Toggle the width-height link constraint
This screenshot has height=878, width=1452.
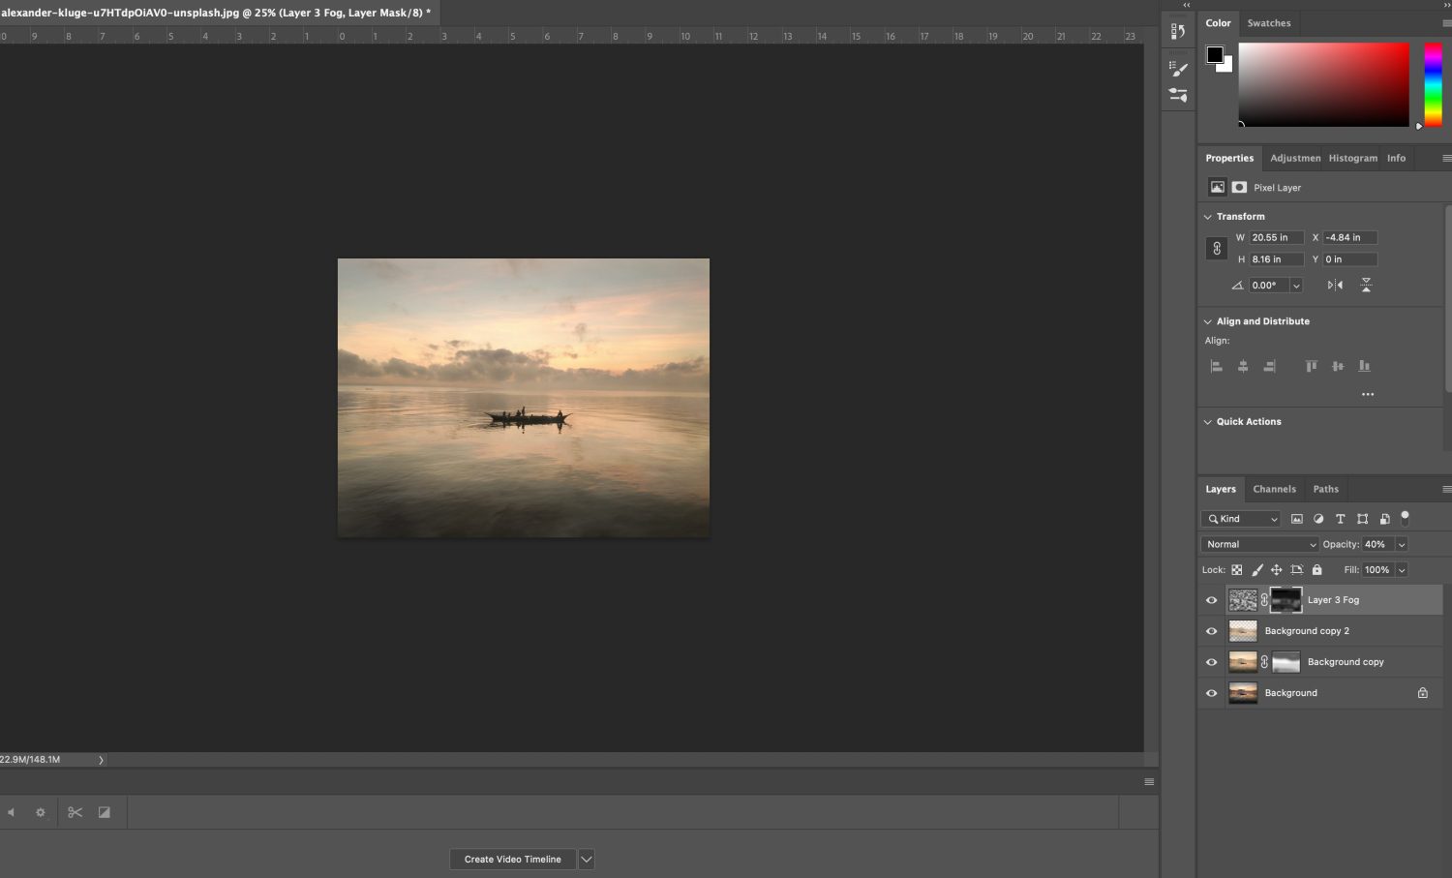click(x=1217, y=249)
